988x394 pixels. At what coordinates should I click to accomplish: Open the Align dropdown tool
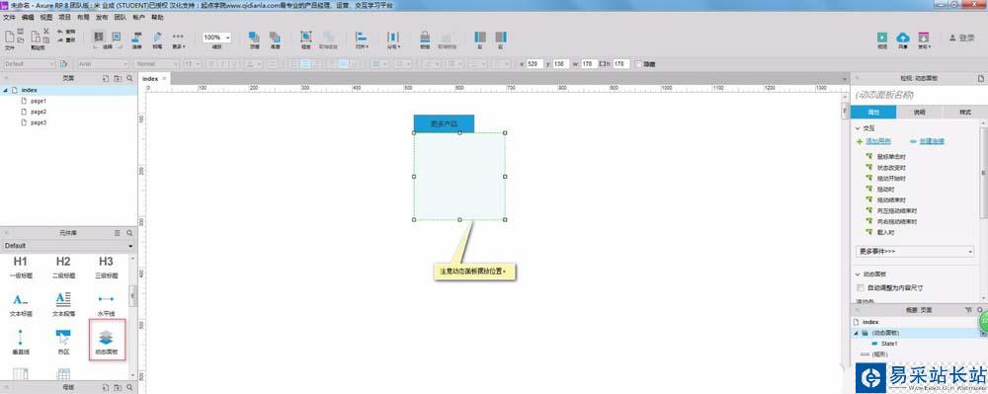361,39
